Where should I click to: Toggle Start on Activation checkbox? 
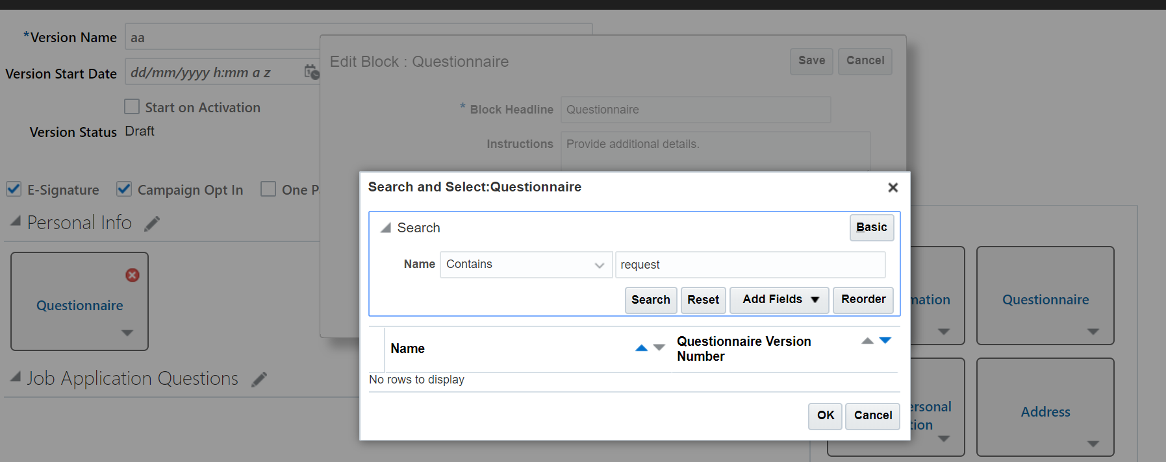pos(132,106)
